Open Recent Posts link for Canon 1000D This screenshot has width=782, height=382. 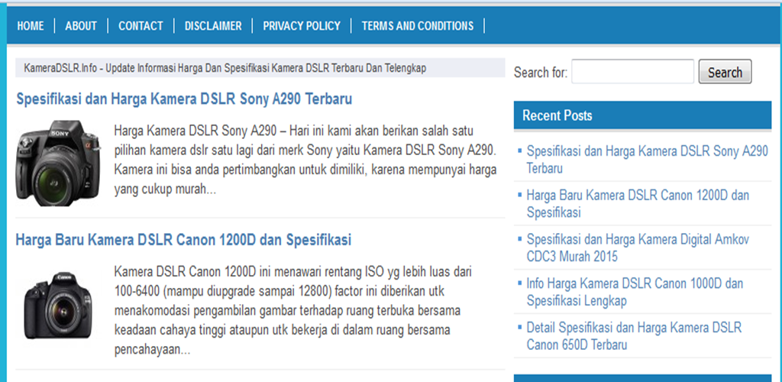[635, 293]
